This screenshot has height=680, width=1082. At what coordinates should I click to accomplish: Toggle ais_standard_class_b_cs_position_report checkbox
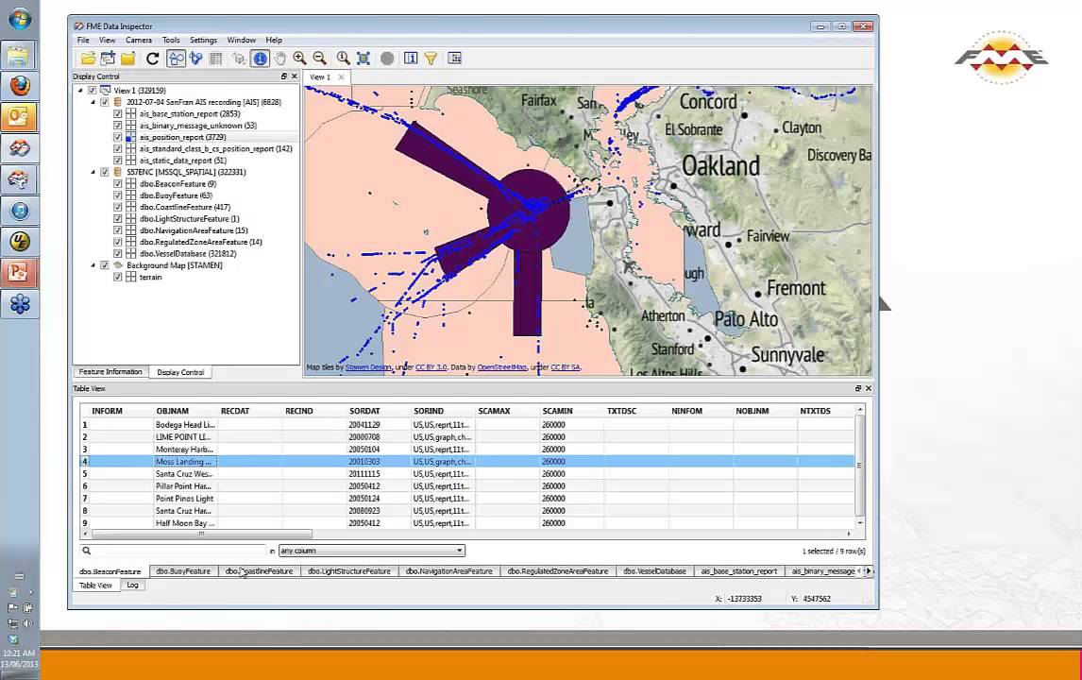coord(117,149)
